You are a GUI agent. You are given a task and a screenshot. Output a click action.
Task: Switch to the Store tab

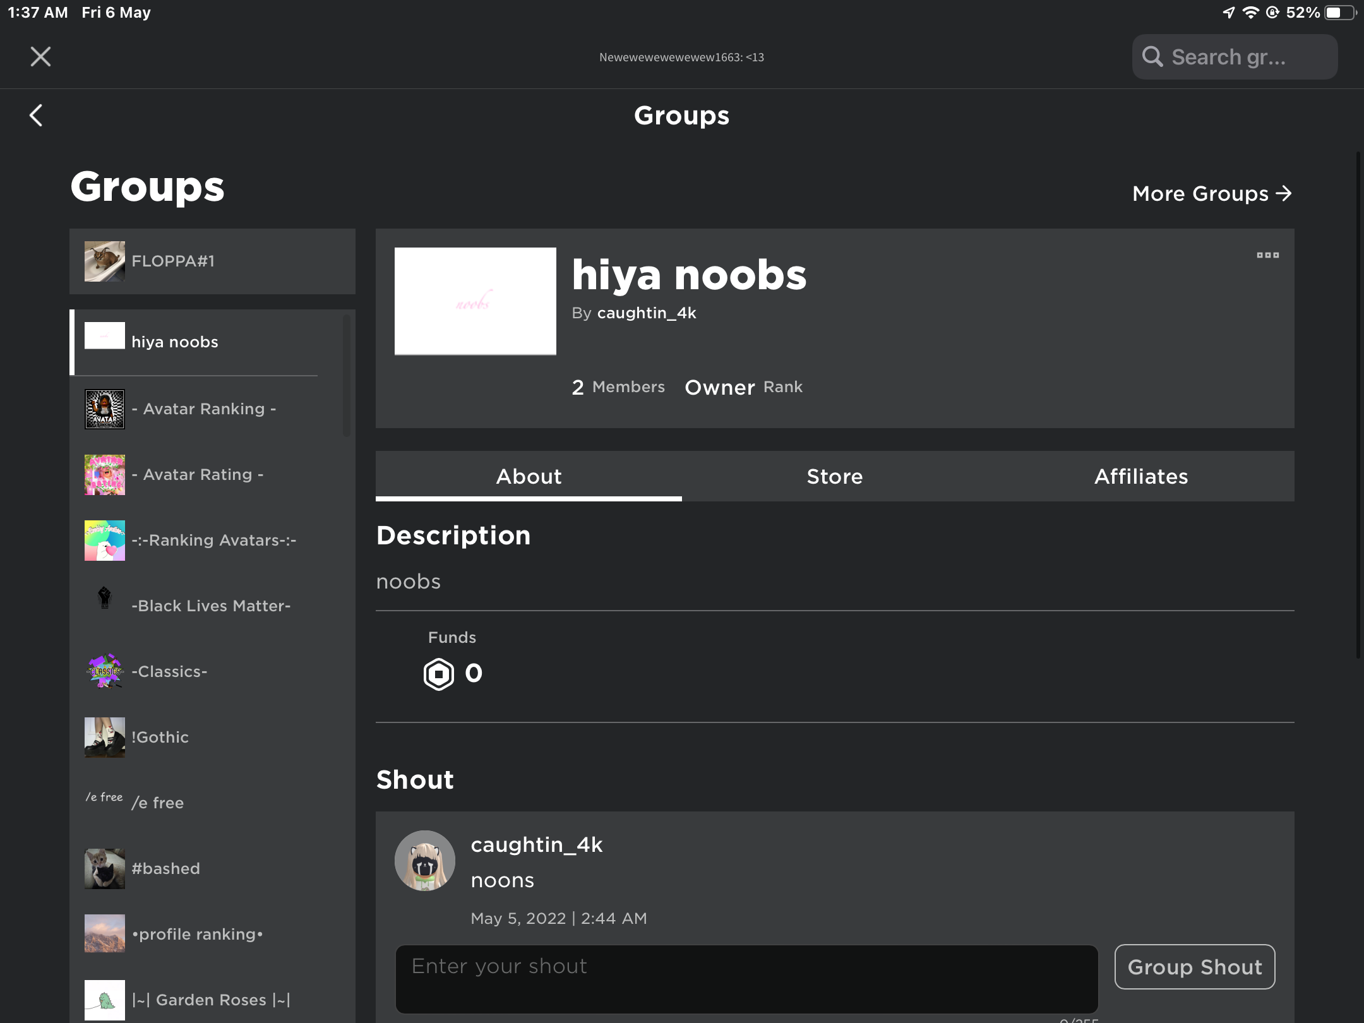[834, 476]
